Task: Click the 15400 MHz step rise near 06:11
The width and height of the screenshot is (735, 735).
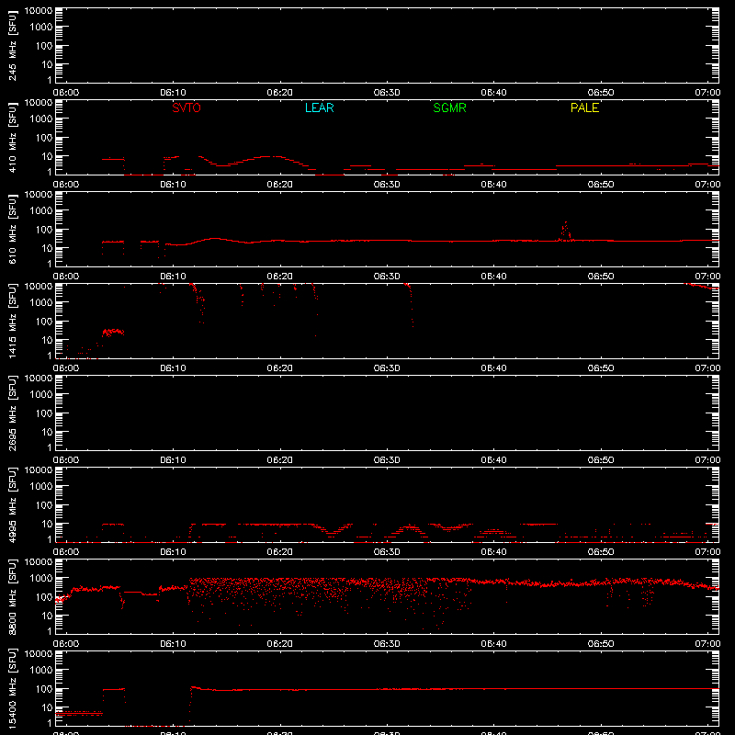Action: click(x=191, y=703)
